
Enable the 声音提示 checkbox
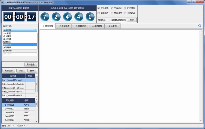point(99,13)
